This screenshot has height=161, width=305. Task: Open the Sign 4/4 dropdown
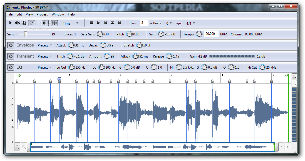[190, 23]
